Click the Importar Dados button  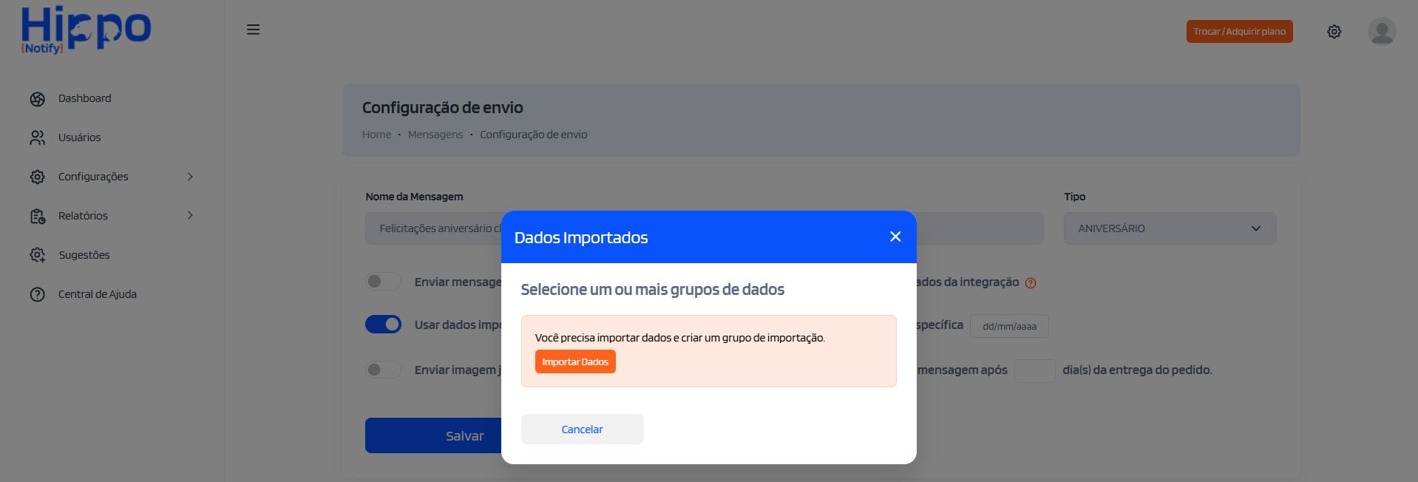tap(575, 361)
